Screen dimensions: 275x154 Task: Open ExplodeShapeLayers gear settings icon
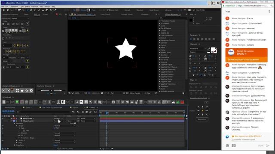[x=31, y=90]
